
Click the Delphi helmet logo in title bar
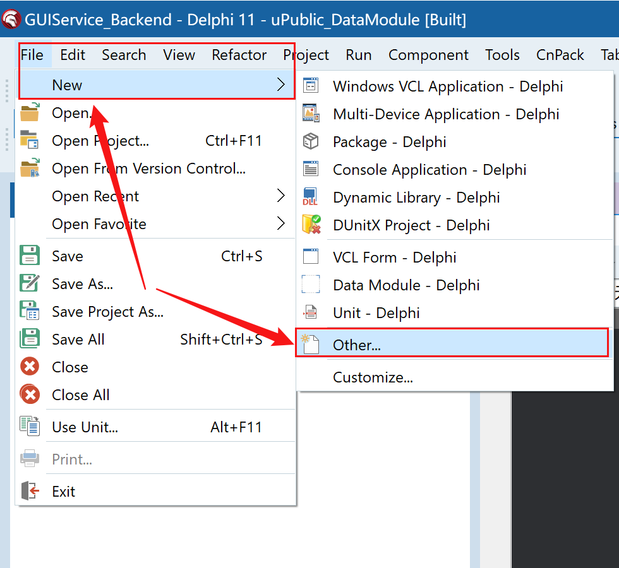tap(11, 19)
